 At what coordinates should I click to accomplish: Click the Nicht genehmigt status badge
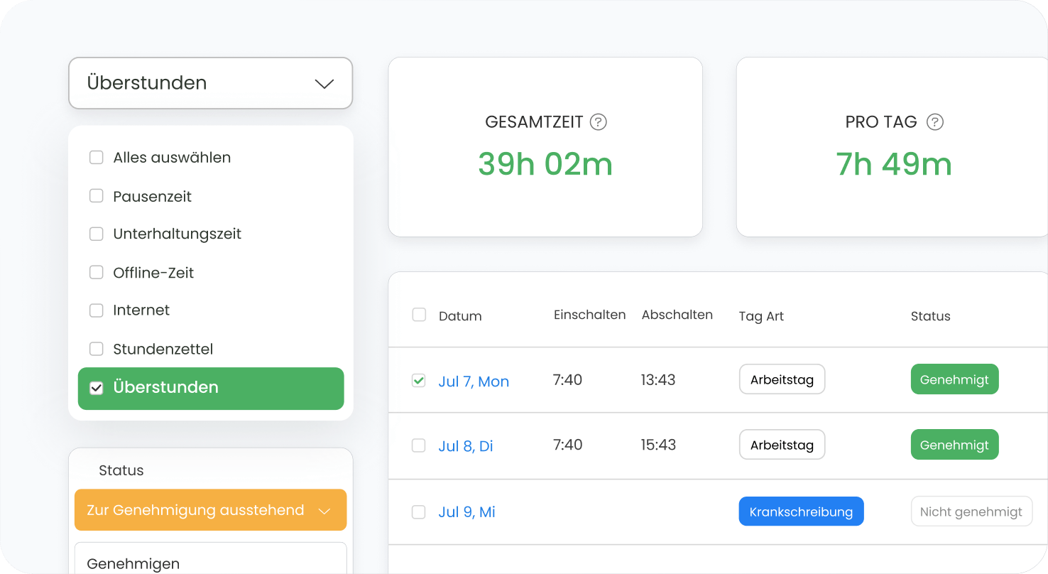click(x=971, y=511)
